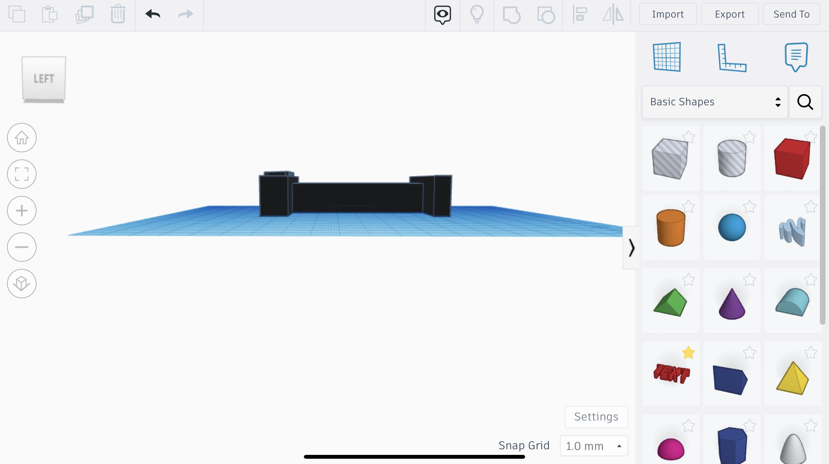The height and width of the screenshot is (464, 829).
Task: Select the blue Sphere shape
Action: (732, 228)
